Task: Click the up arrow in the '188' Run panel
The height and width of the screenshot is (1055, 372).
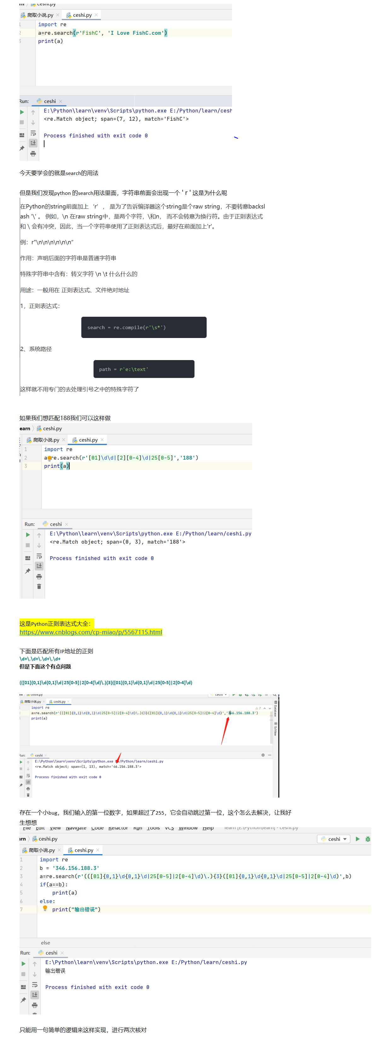Action: pos(39,535)
